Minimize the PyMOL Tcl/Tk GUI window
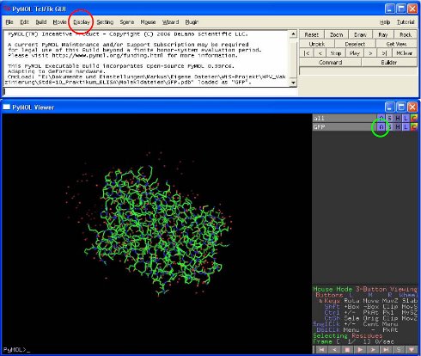 389,9
